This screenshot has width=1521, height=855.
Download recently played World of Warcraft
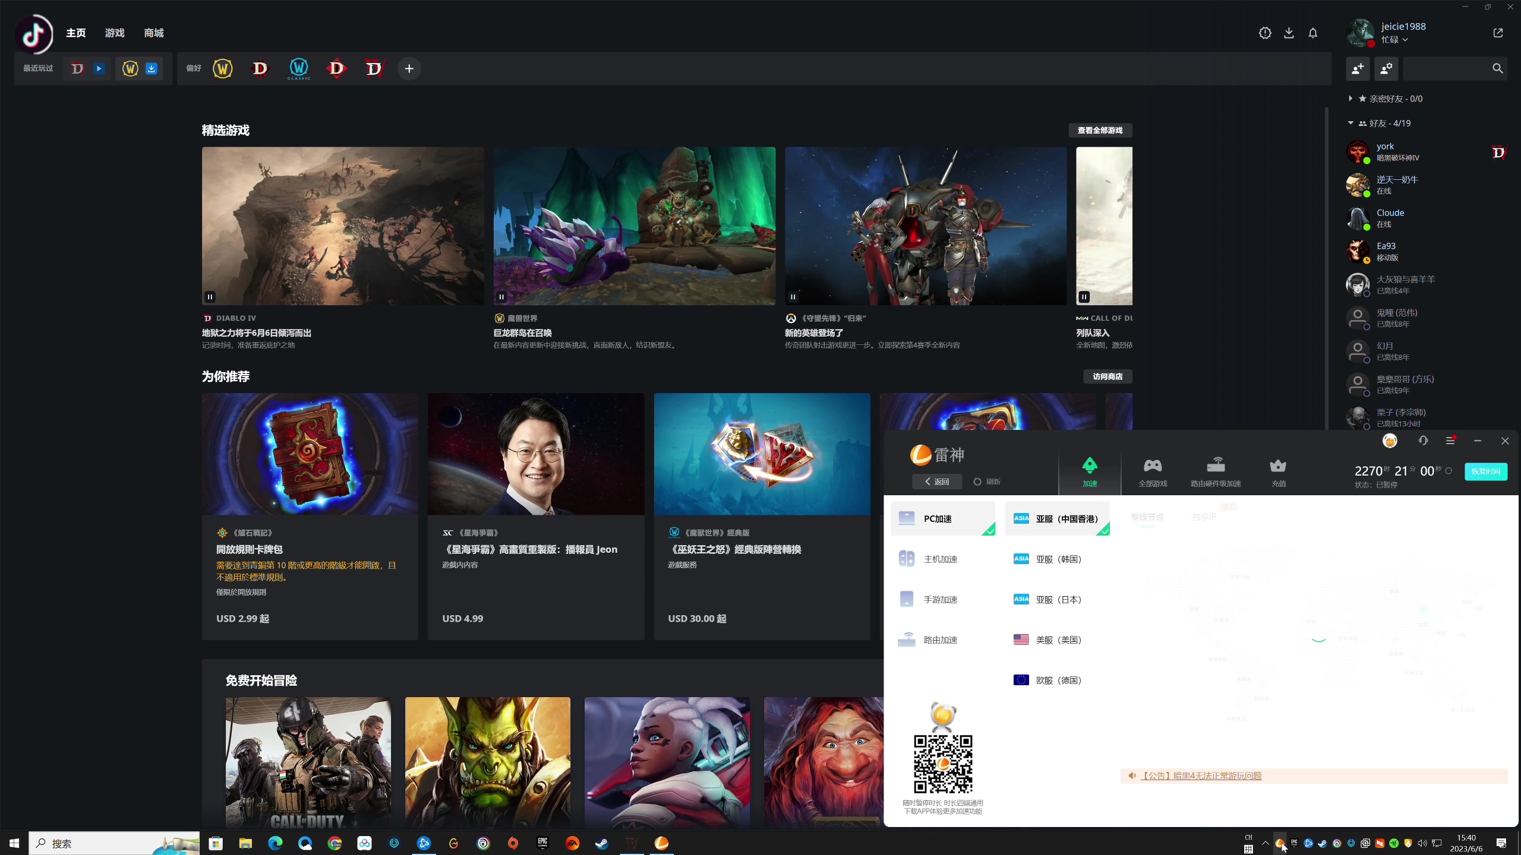click(152, 69)
